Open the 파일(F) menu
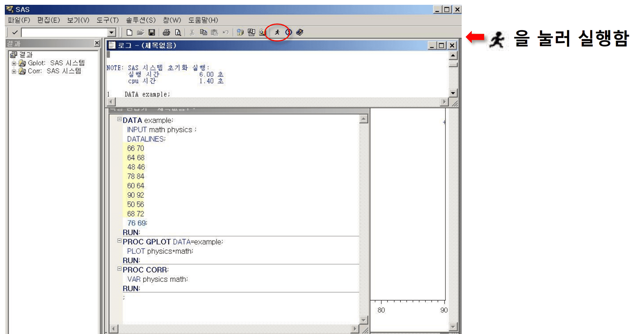 (19, 20)
